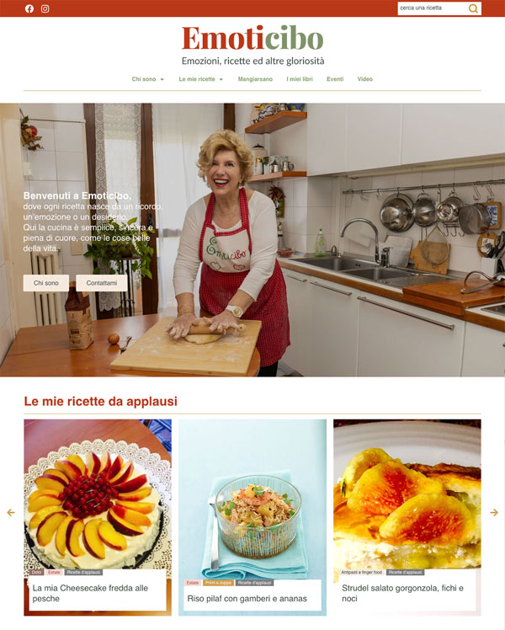The image size is (505, 630).
Task: Click the Contattami button
Action: point(102,283)
